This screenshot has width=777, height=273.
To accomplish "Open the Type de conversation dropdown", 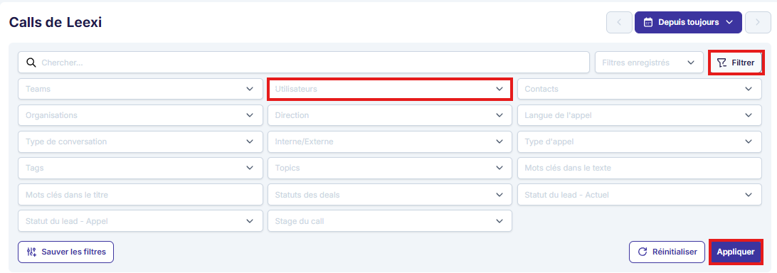I will coord(141,141).
